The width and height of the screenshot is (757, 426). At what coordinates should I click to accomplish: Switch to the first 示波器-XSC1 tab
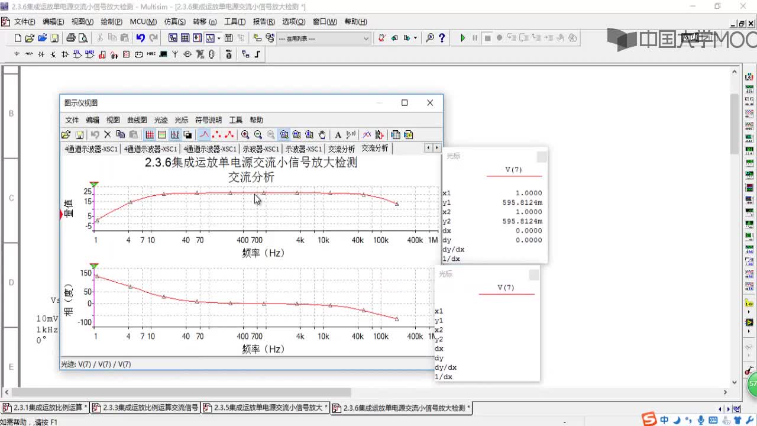261,149
